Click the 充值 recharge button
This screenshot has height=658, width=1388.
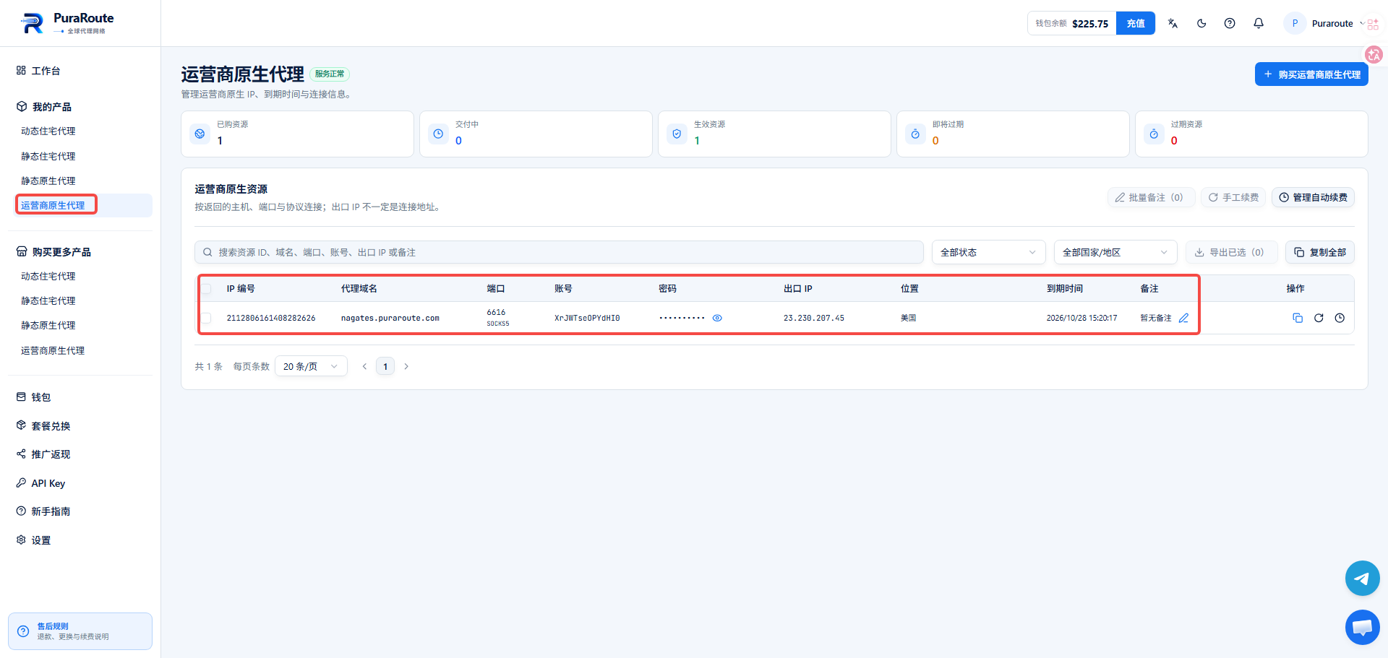point(1136,23)
